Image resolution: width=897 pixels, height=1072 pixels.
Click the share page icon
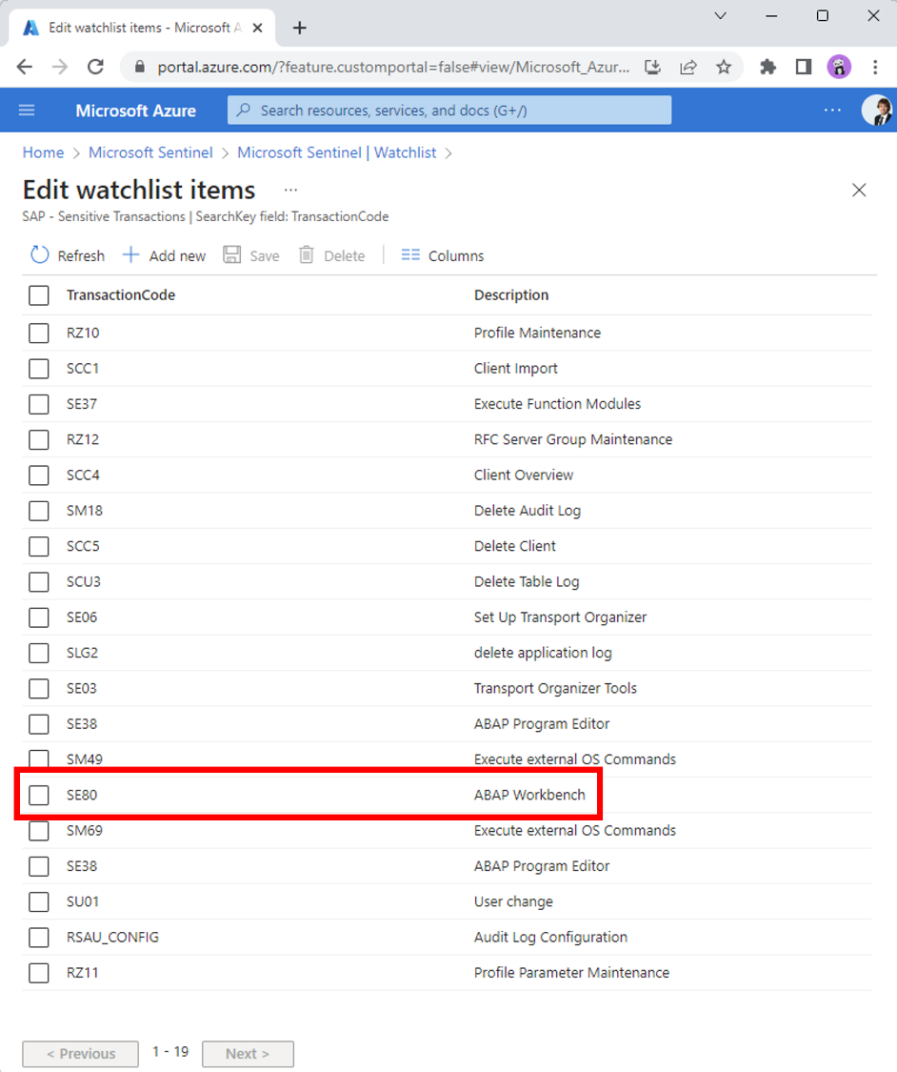click(x=688, y=67)
